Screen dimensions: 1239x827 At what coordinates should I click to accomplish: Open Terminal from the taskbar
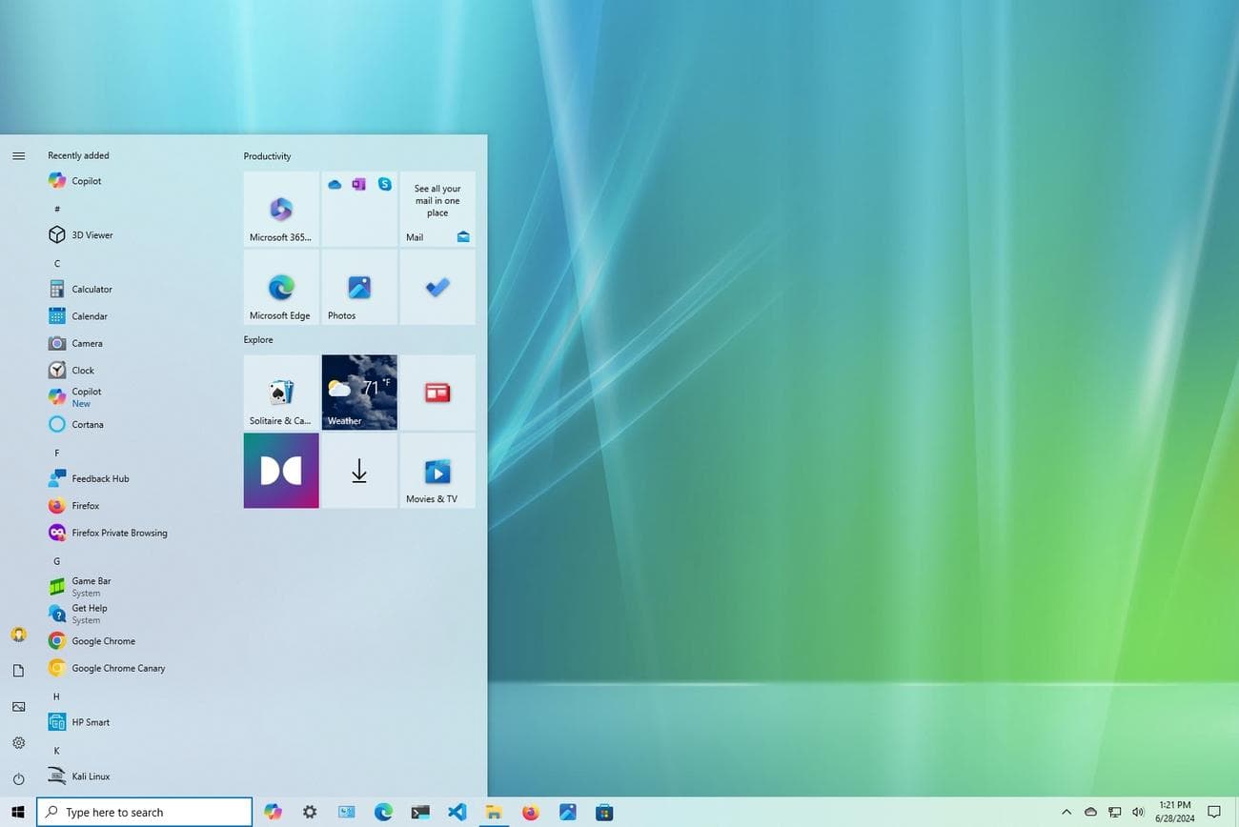click(x=420, y=812)
